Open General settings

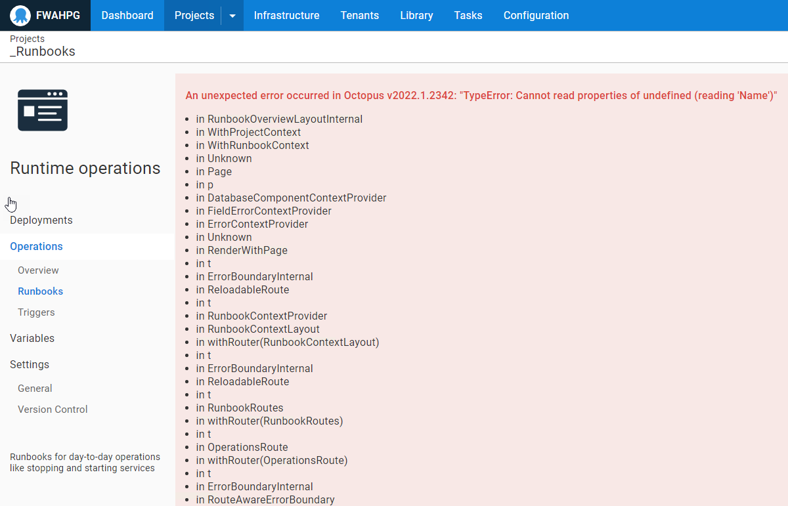[35, 388]
